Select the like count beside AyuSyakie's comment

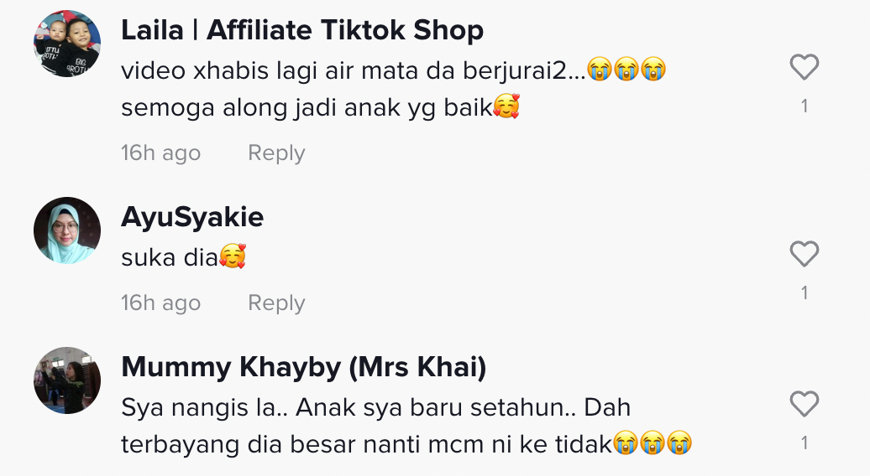[x=804, y=292]
